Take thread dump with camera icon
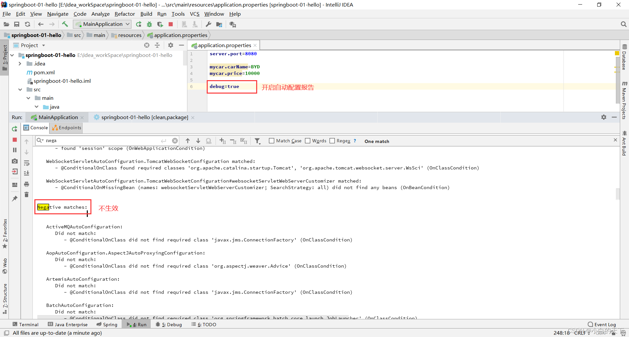629x337 pixels. 15,161
